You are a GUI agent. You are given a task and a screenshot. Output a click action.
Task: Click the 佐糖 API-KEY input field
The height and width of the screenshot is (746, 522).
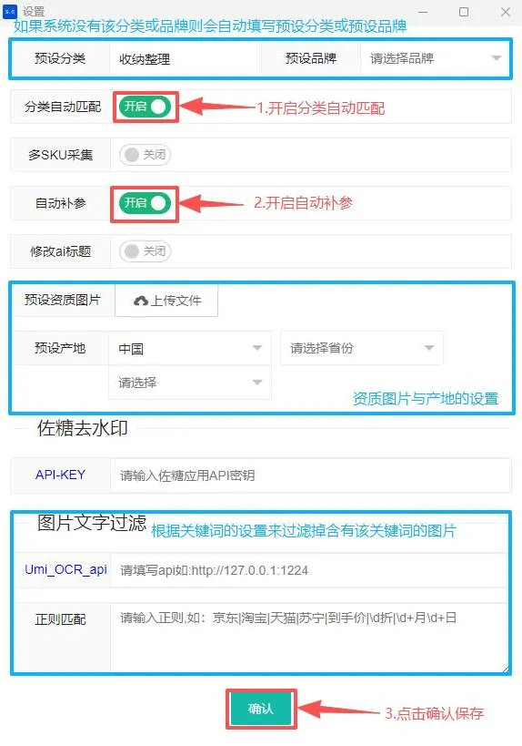311,475
